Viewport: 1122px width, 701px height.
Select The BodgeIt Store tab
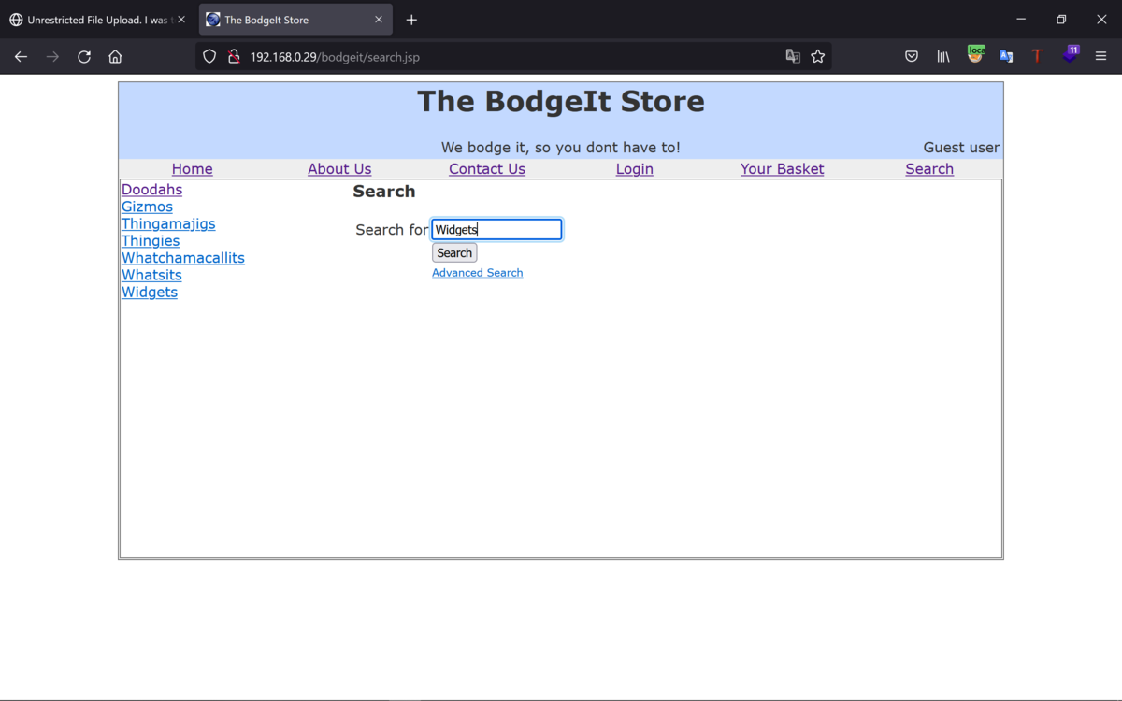point(295,20)
